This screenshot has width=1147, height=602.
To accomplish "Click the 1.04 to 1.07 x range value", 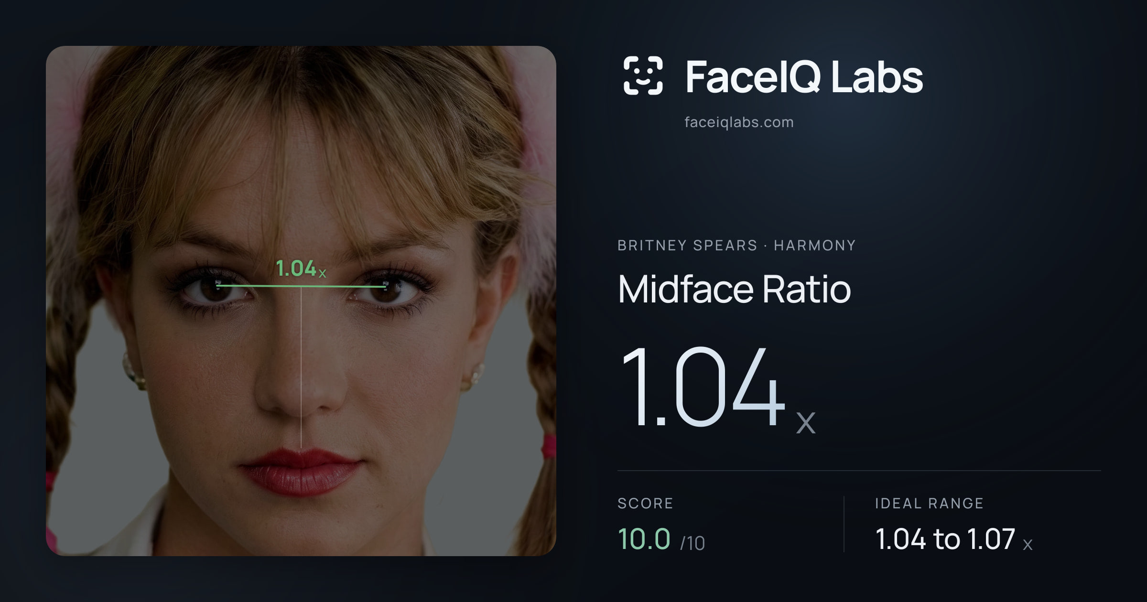I will point(954,539).
